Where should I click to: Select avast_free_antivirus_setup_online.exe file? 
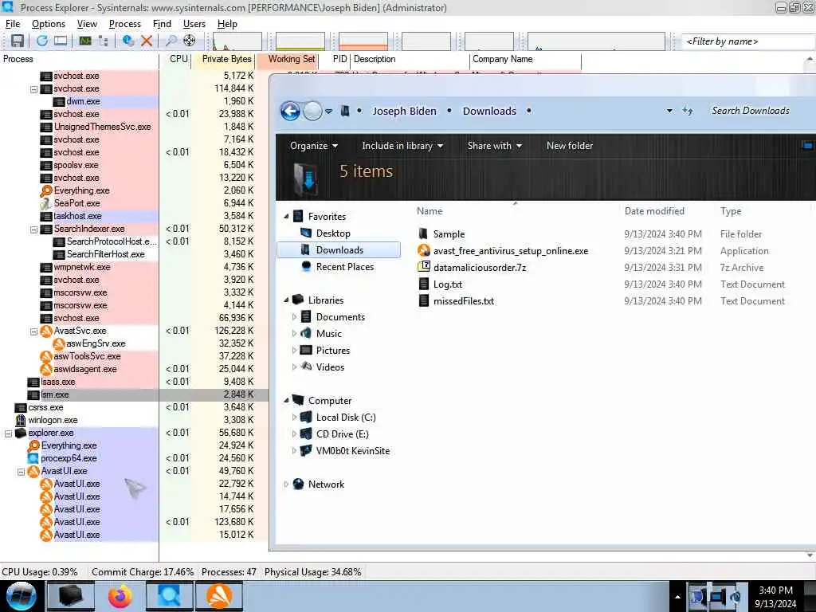(x=511, y=251)
